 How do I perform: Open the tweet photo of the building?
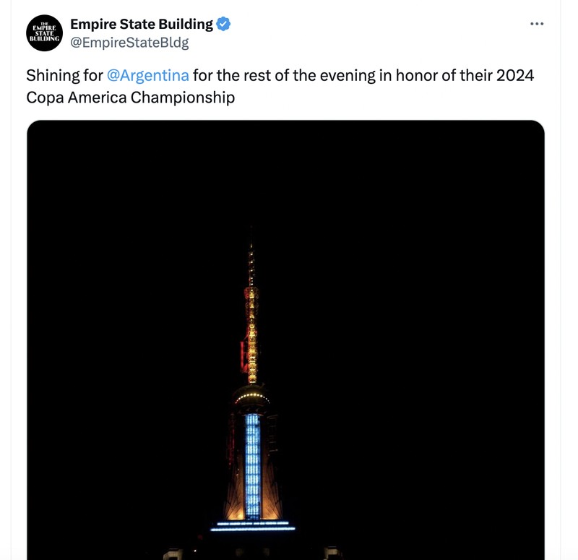tap(285, 340)
